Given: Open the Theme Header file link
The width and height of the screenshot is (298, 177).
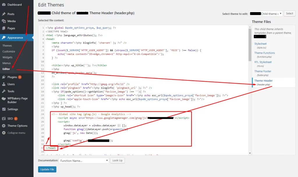Looking at the screenshot, I should [263, 81].
